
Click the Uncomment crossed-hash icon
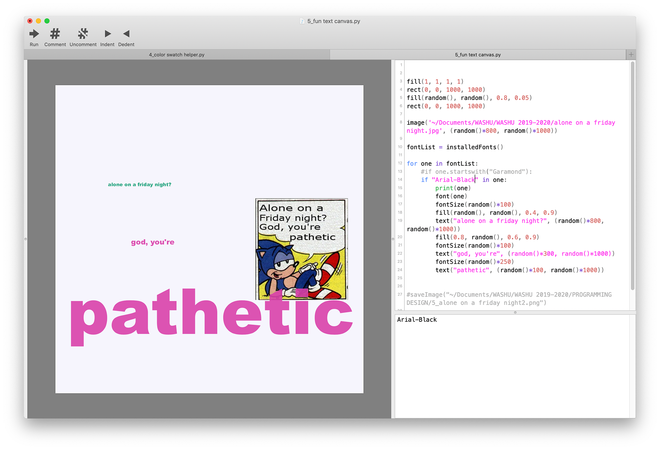[83, 34]
